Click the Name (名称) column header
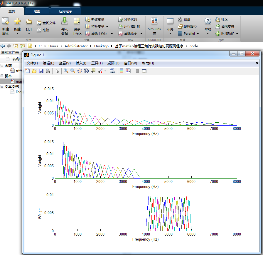This screenshot has width=263, height=255. pyautogui.click(x=16, y=59)
